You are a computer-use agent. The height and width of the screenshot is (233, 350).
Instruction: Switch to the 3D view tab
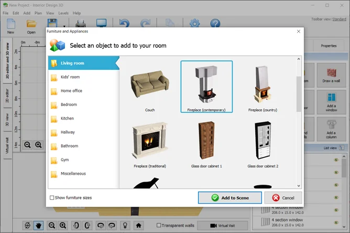point(7,120)
